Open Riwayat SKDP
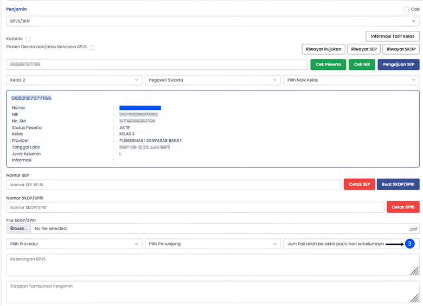 401,49
